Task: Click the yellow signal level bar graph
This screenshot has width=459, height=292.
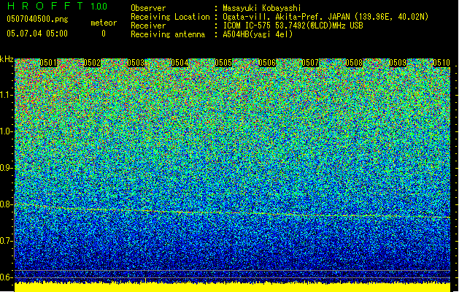Action: pyautogui.click(x=233, y=287)
